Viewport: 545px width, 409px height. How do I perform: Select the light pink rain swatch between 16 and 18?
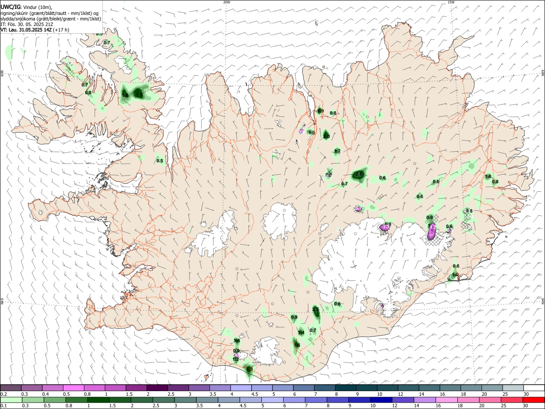tap(446, 400)
